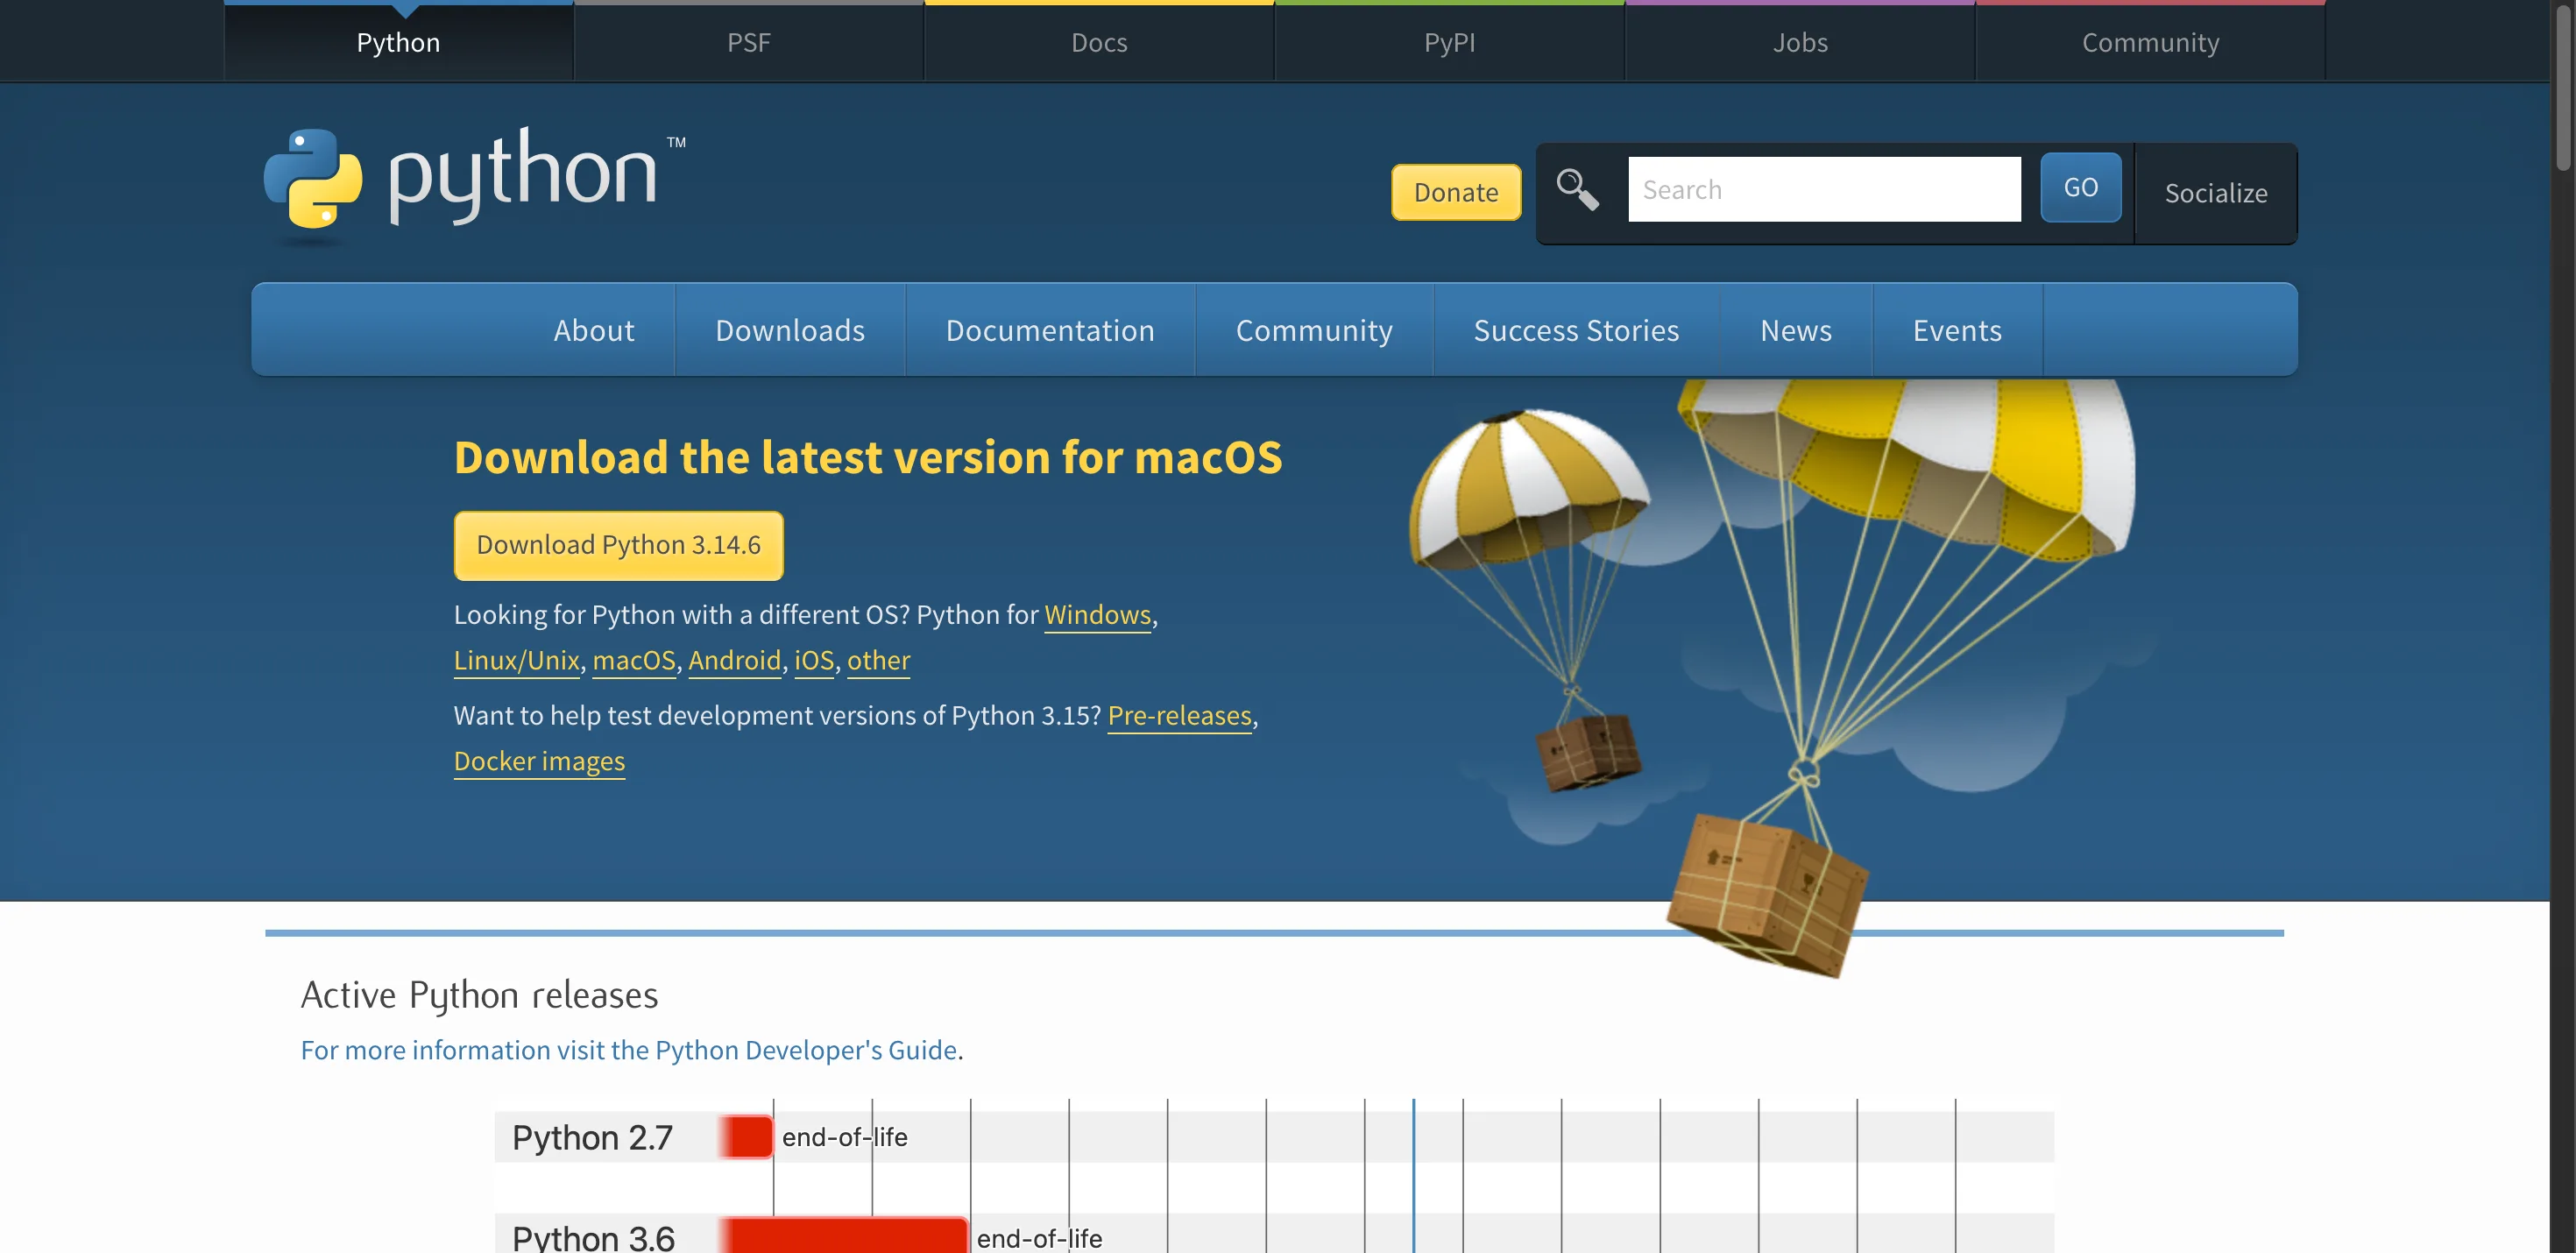Open the Success Stories navigation item
This screenshot has height=1253, width=2576.
(x=1576, y=330)
